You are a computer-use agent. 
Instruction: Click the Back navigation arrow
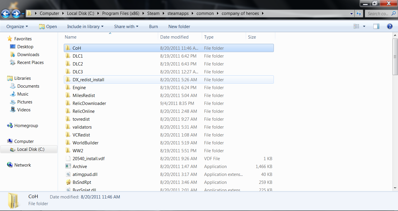tap(6, 13)
